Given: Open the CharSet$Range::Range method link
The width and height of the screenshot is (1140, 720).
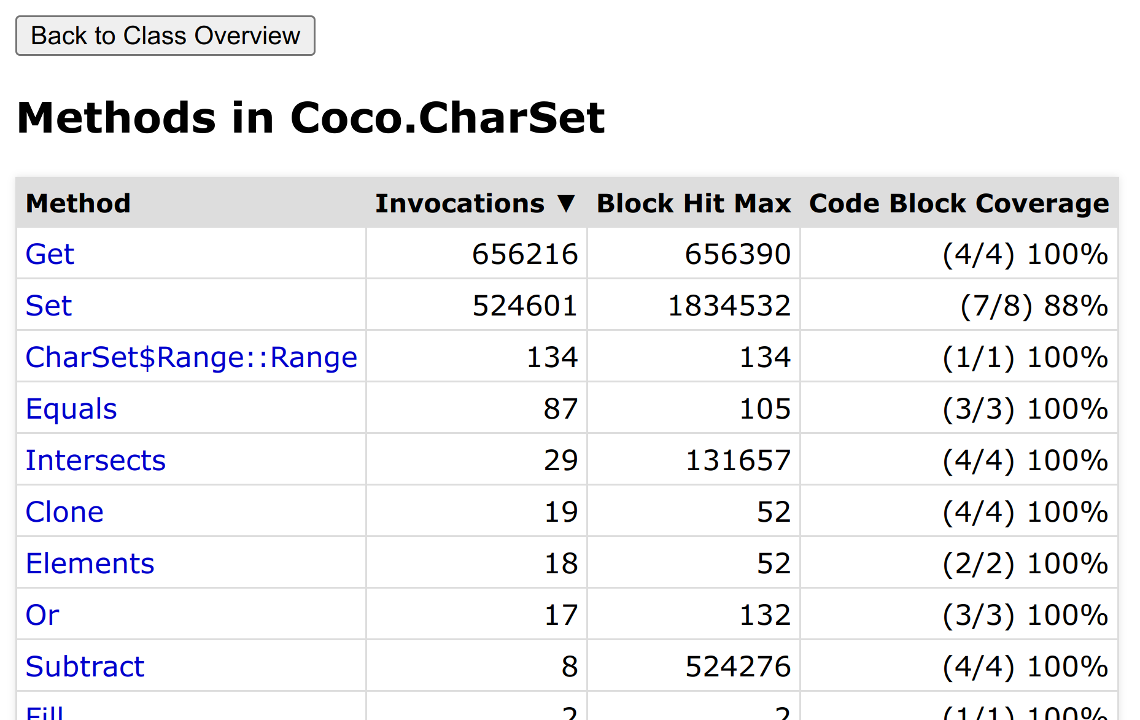Looking at the screenshot, I should coord(192,357).
